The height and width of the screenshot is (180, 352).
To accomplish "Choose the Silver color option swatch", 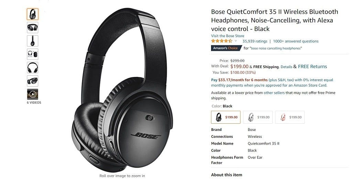I will click(258, 117).
